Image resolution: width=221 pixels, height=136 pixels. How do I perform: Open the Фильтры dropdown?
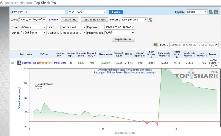coord(134,20)
